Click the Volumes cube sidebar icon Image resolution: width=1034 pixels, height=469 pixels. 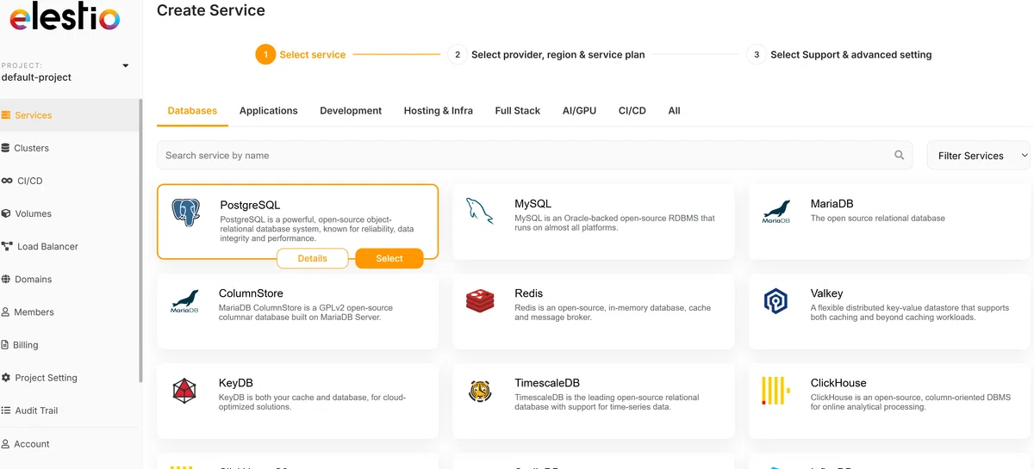coord(6,213)
